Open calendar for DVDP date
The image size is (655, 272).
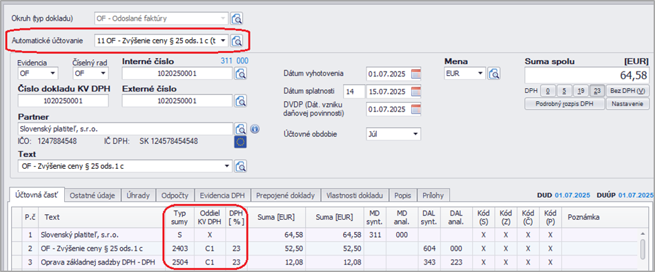click(x=416, y=109)
